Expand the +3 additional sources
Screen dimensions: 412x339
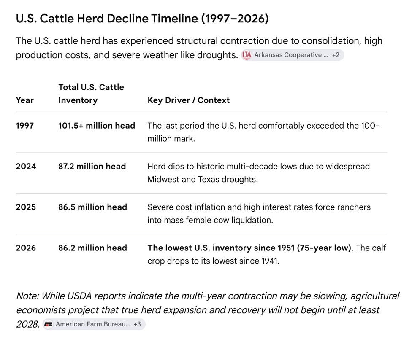coord(137,324)
